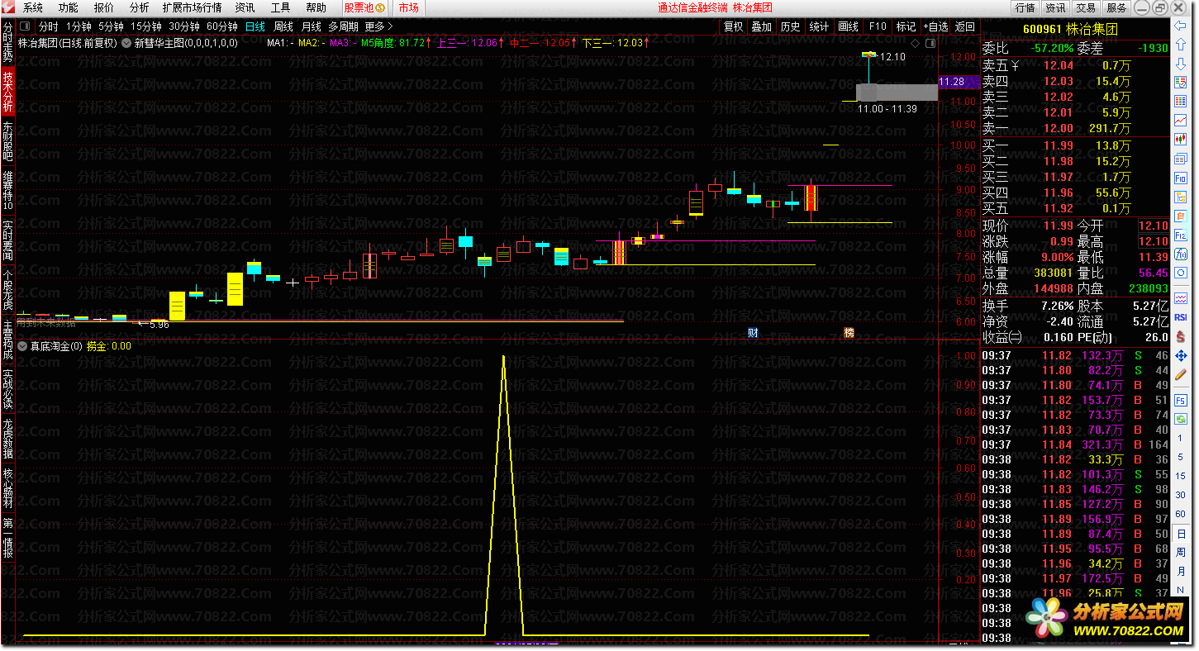This screenshot has width=1199, height=651.
Task: Click the 卖一 price 12.00
Action: pos(1059,128)
